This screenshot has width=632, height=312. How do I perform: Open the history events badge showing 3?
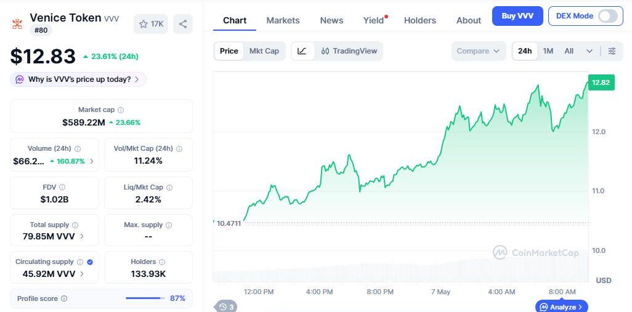coord(225,306)
